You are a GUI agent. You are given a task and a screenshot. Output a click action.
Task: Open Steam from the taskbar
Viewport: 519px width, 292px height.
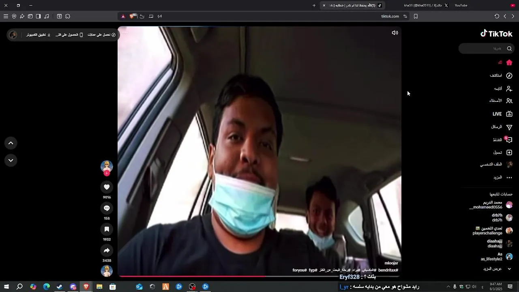[x=60, y=287]
